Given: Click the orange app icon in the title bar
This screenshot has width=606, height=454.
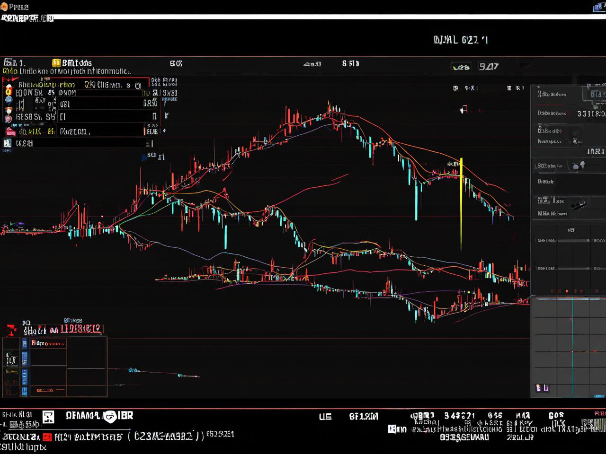Looking at the screenshot, I should click(x=4, y=7).
